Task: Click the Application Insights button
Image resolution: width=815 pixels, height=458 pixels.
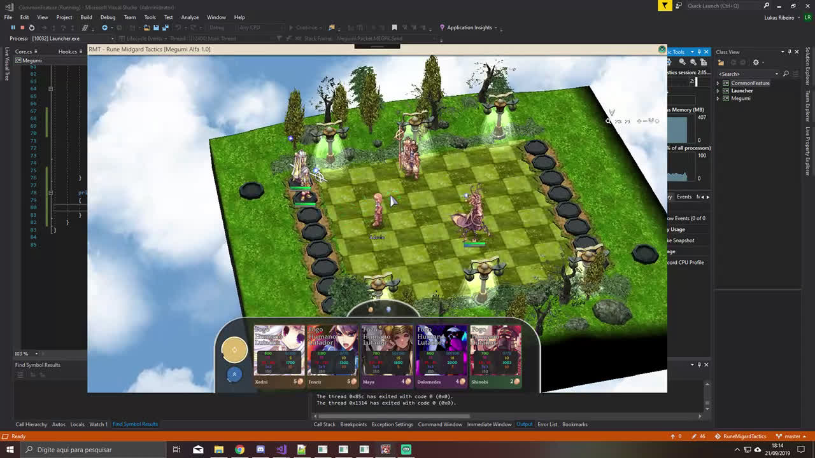Action: 469,27
